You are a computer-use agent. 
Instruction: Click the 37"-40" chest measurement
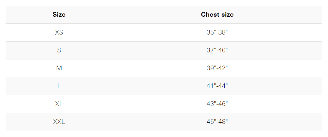tap(217, 50)
